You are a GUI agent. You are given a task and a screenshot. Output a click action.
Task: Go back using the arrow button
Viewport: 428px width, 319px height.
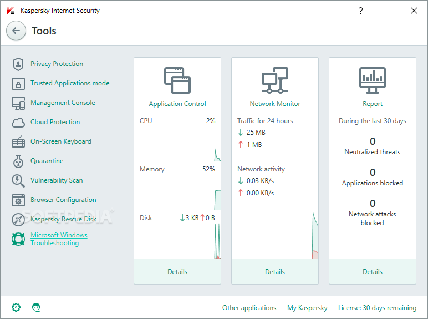click(16, 31)
